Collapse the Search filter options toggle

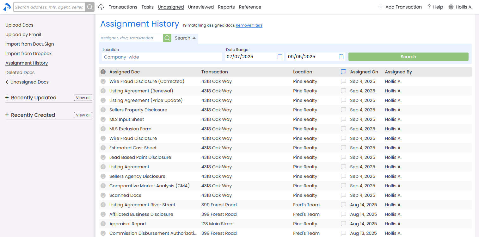[185, 38]
